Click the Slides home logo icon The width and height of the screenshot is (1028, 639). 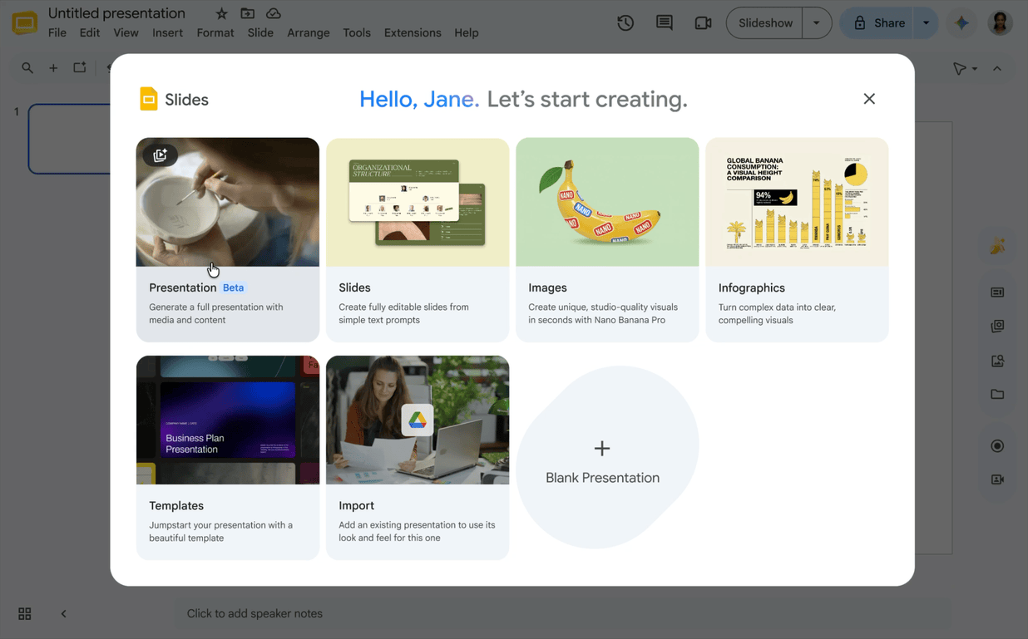(x=25, y=23)
